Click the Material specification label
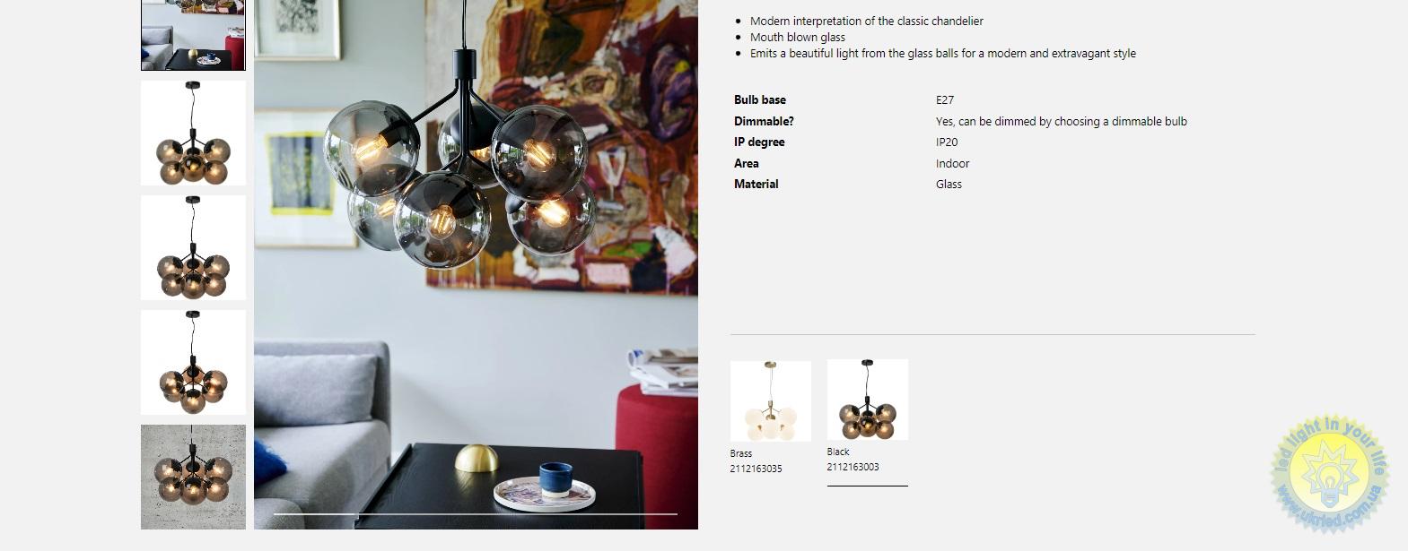Image resolution: width=1408 pixels, height=551 pixels. [756, 184]
